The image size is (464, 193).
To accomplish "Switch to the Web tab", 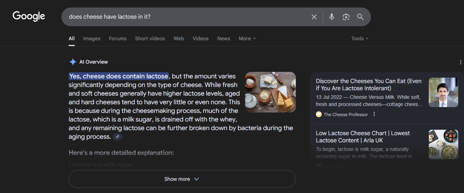I will click(179, 38).
